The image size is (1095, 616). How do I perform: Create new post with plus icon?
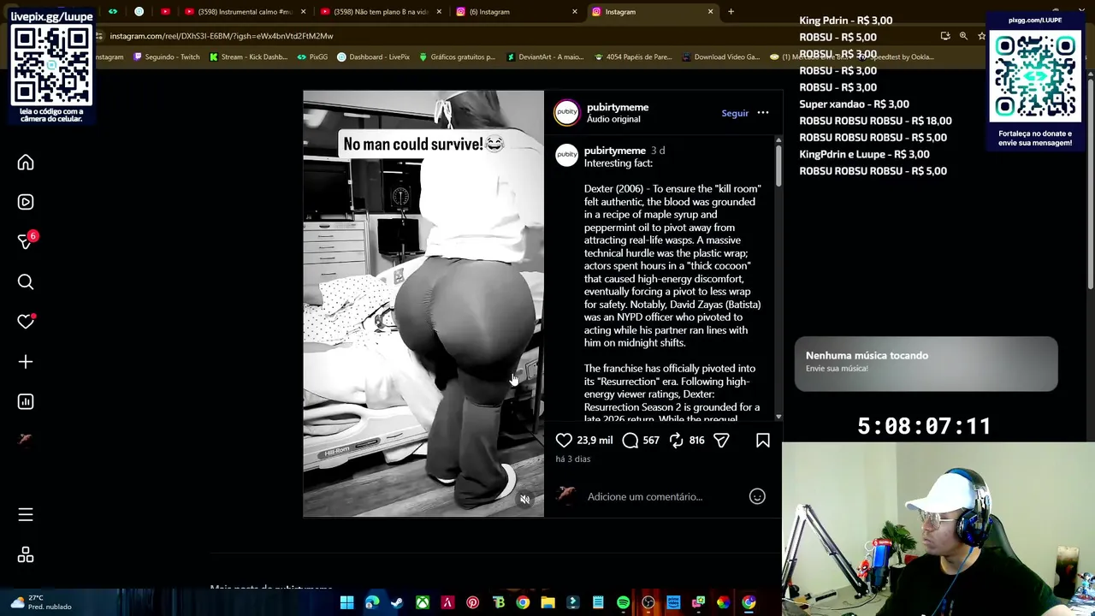point(26,362)
